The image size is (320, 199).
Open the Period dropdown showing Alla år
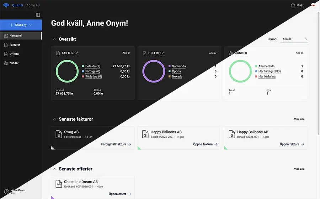pyautogui.click(x=294, y=39)
